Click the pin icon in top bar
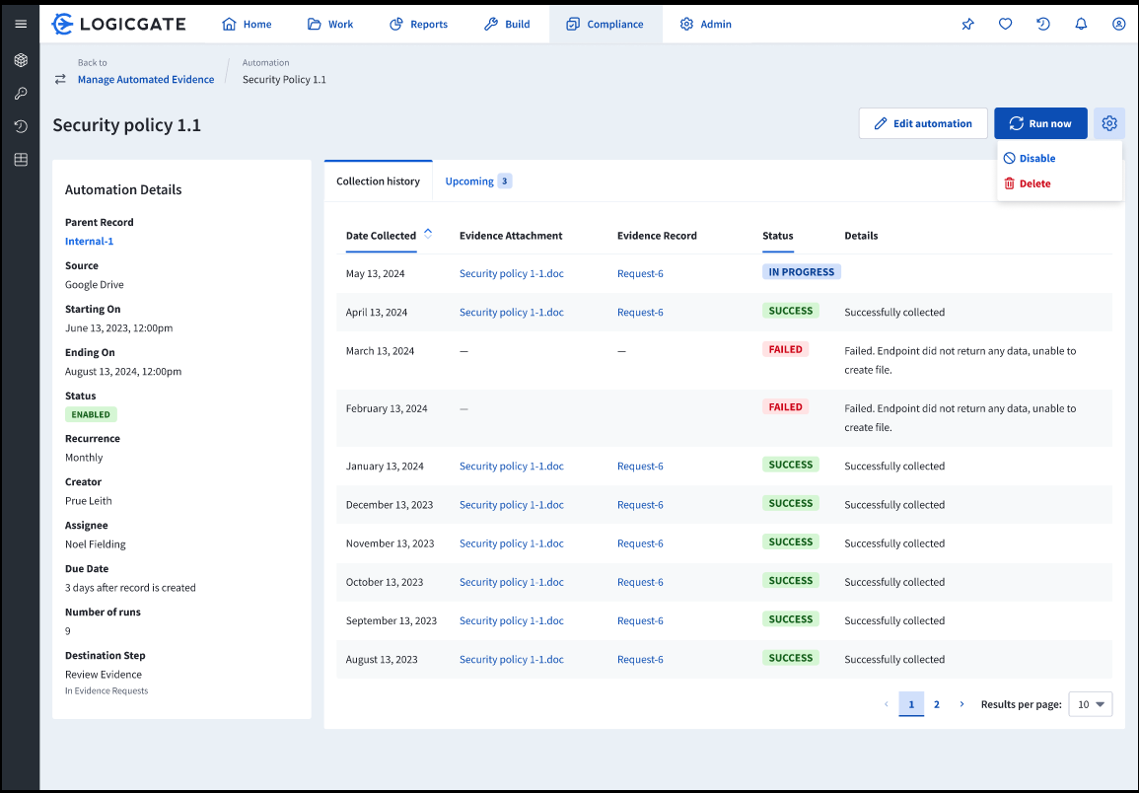This screenshot has width=1139, height=793. [x=967, y=24]
